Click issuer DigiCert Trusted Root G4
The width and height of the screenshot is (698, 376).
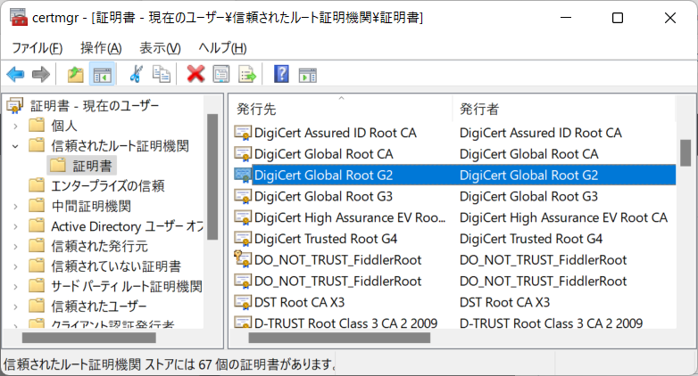coord(530,239)
